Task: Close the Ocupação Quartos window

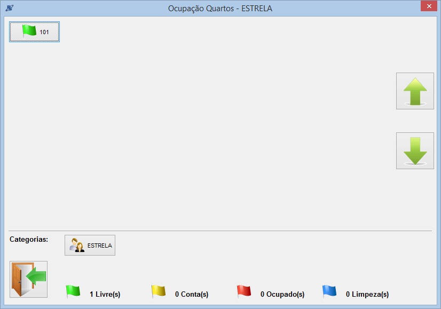Action: (427, 6)
